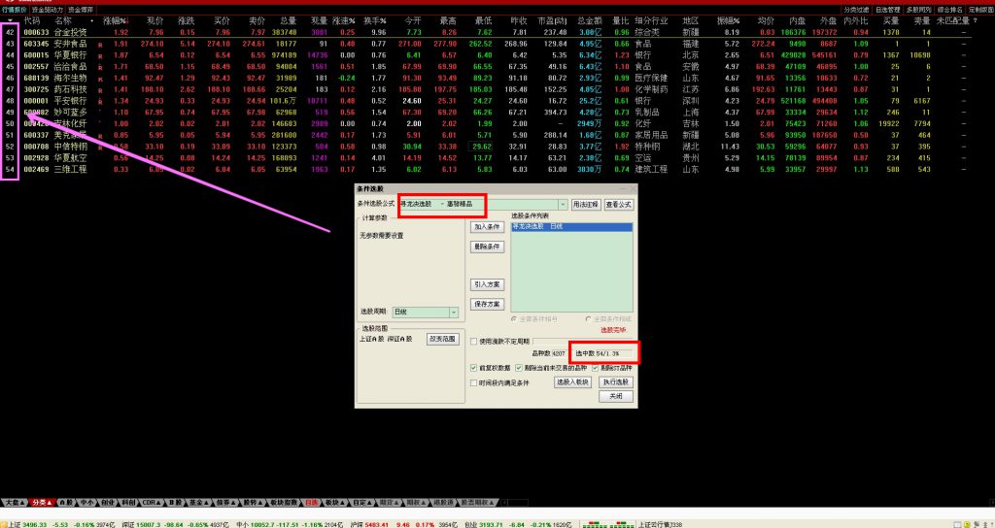Click the 执行选股 button
The width and height of the screenshot is (995, 528).
point(614,382)
